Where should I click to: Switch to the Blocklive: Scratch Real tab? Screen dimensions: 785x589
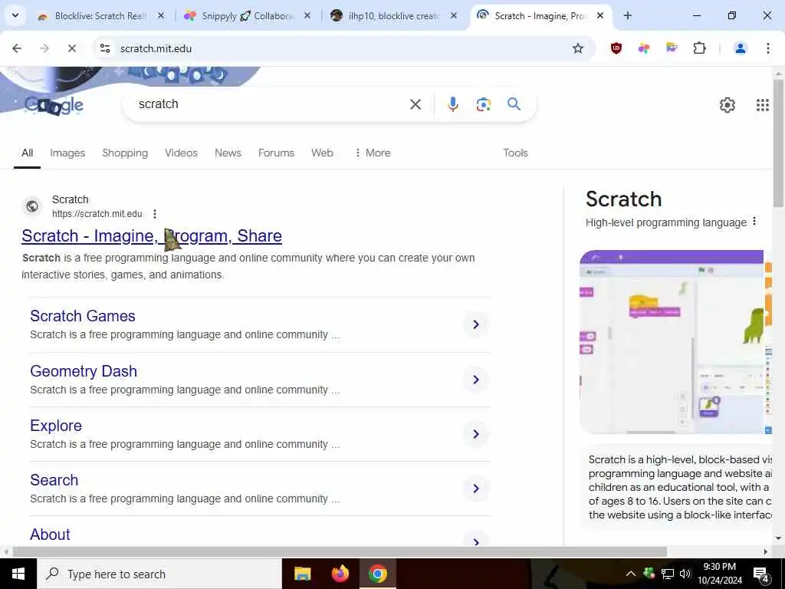tap(100, 15)
